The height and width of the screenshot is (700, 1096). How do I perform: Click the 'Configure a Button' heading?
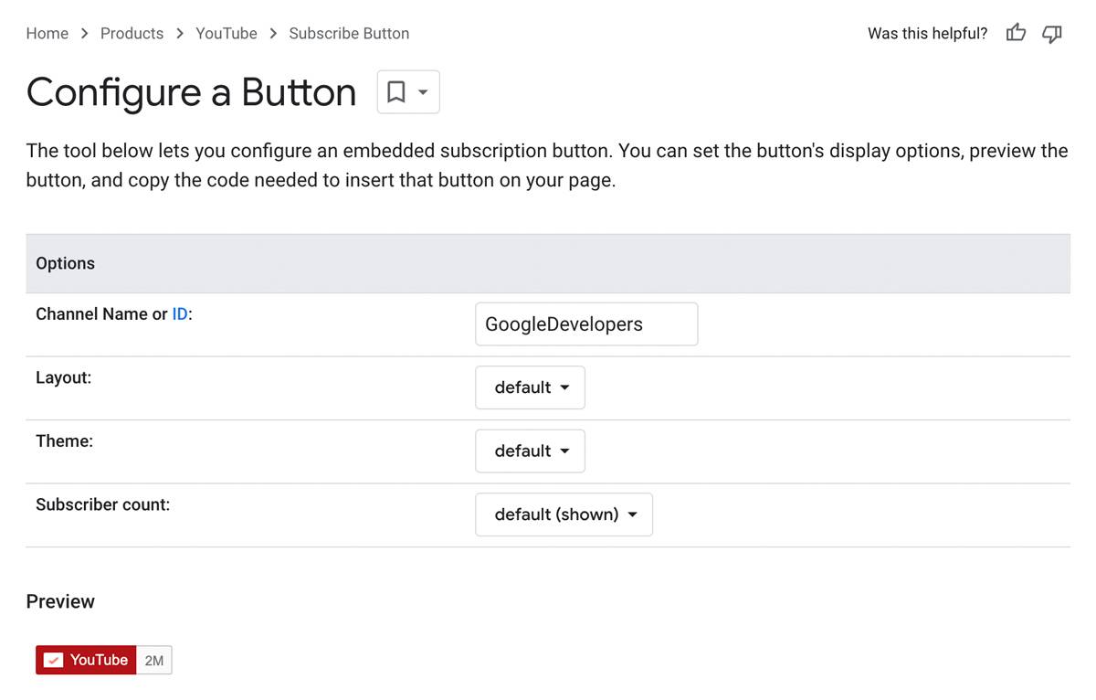(191, 92)
